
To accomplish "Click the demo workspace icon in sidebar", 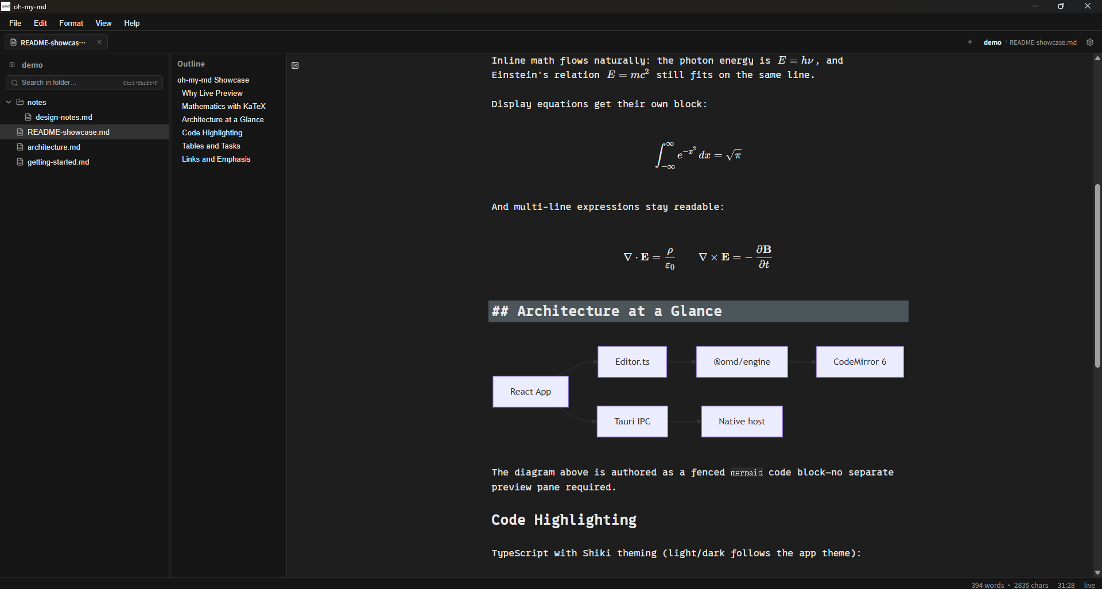I will click(x=12, y=65).
